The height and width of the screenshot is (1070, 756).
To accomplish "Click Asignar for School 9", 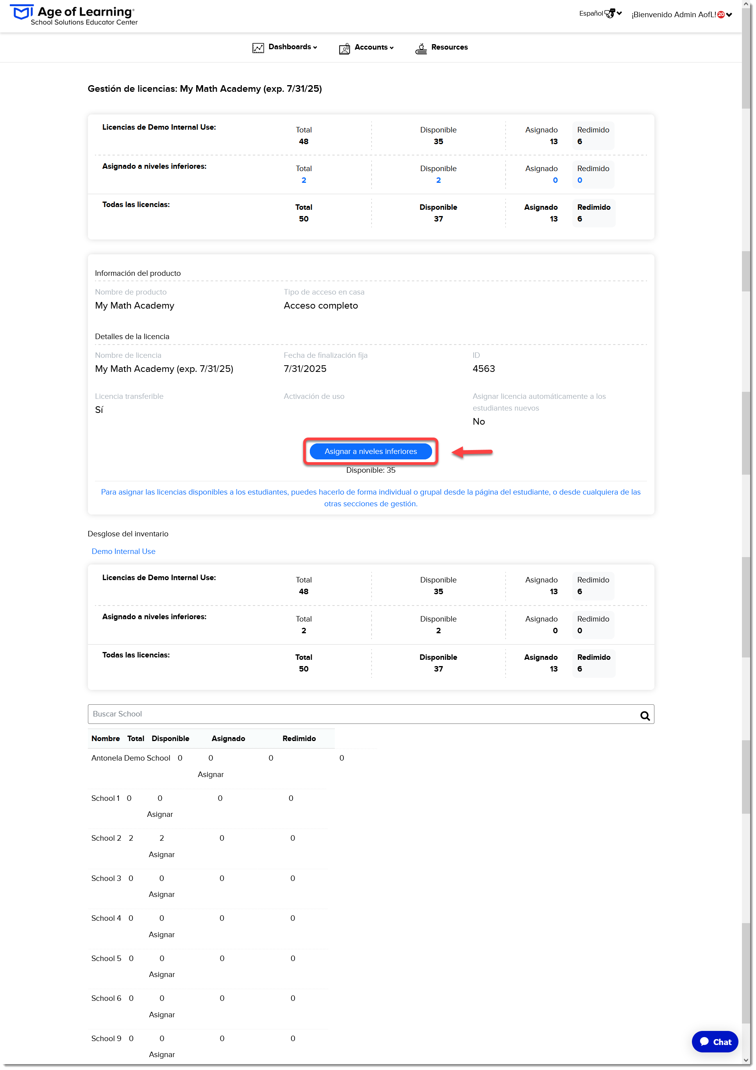I will [x=162, y=1055].
